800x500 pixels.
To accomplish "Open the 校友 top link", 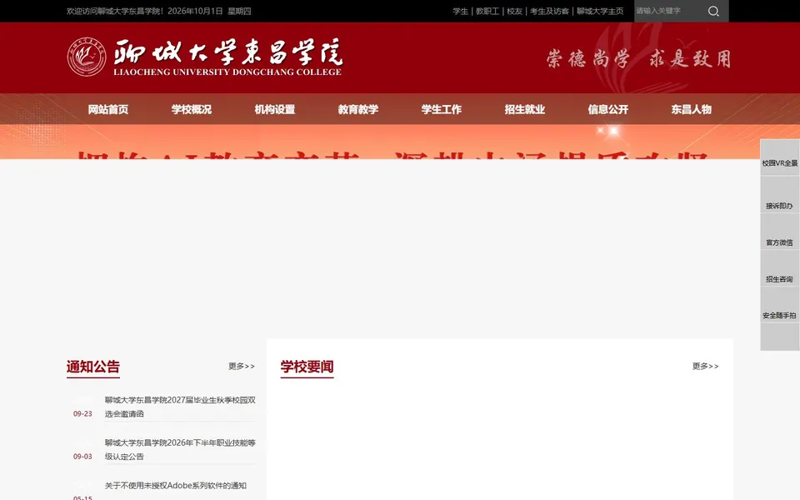I will 514,11.
